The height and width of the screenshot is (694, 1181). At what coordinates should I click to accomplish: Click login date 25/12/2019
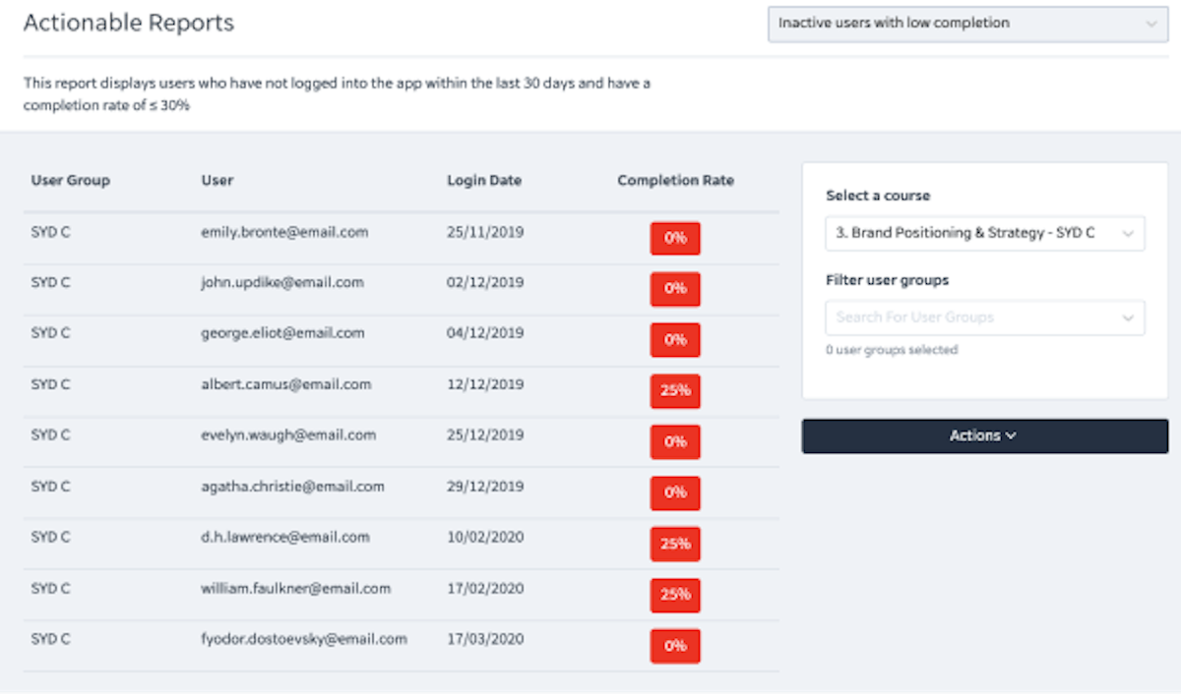pos(485,434)
